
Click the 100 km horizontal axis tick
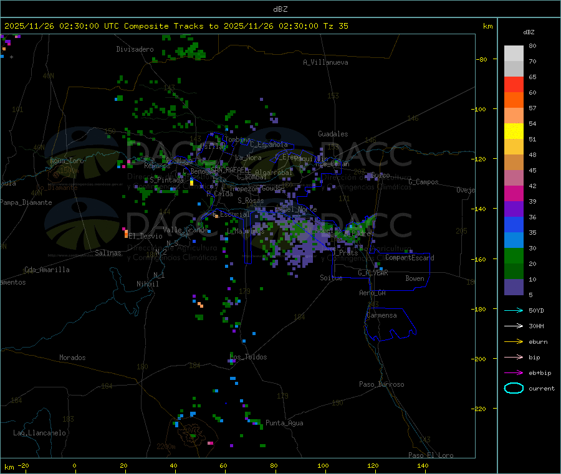pos(323,465)
